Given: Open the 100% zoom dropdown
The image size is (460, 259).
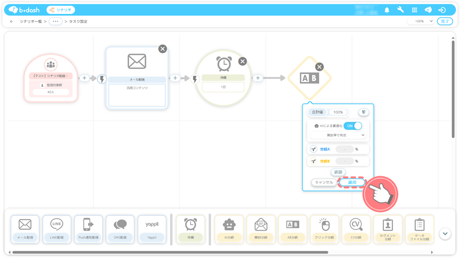Looking at the screenshot, I should [420, 22].
